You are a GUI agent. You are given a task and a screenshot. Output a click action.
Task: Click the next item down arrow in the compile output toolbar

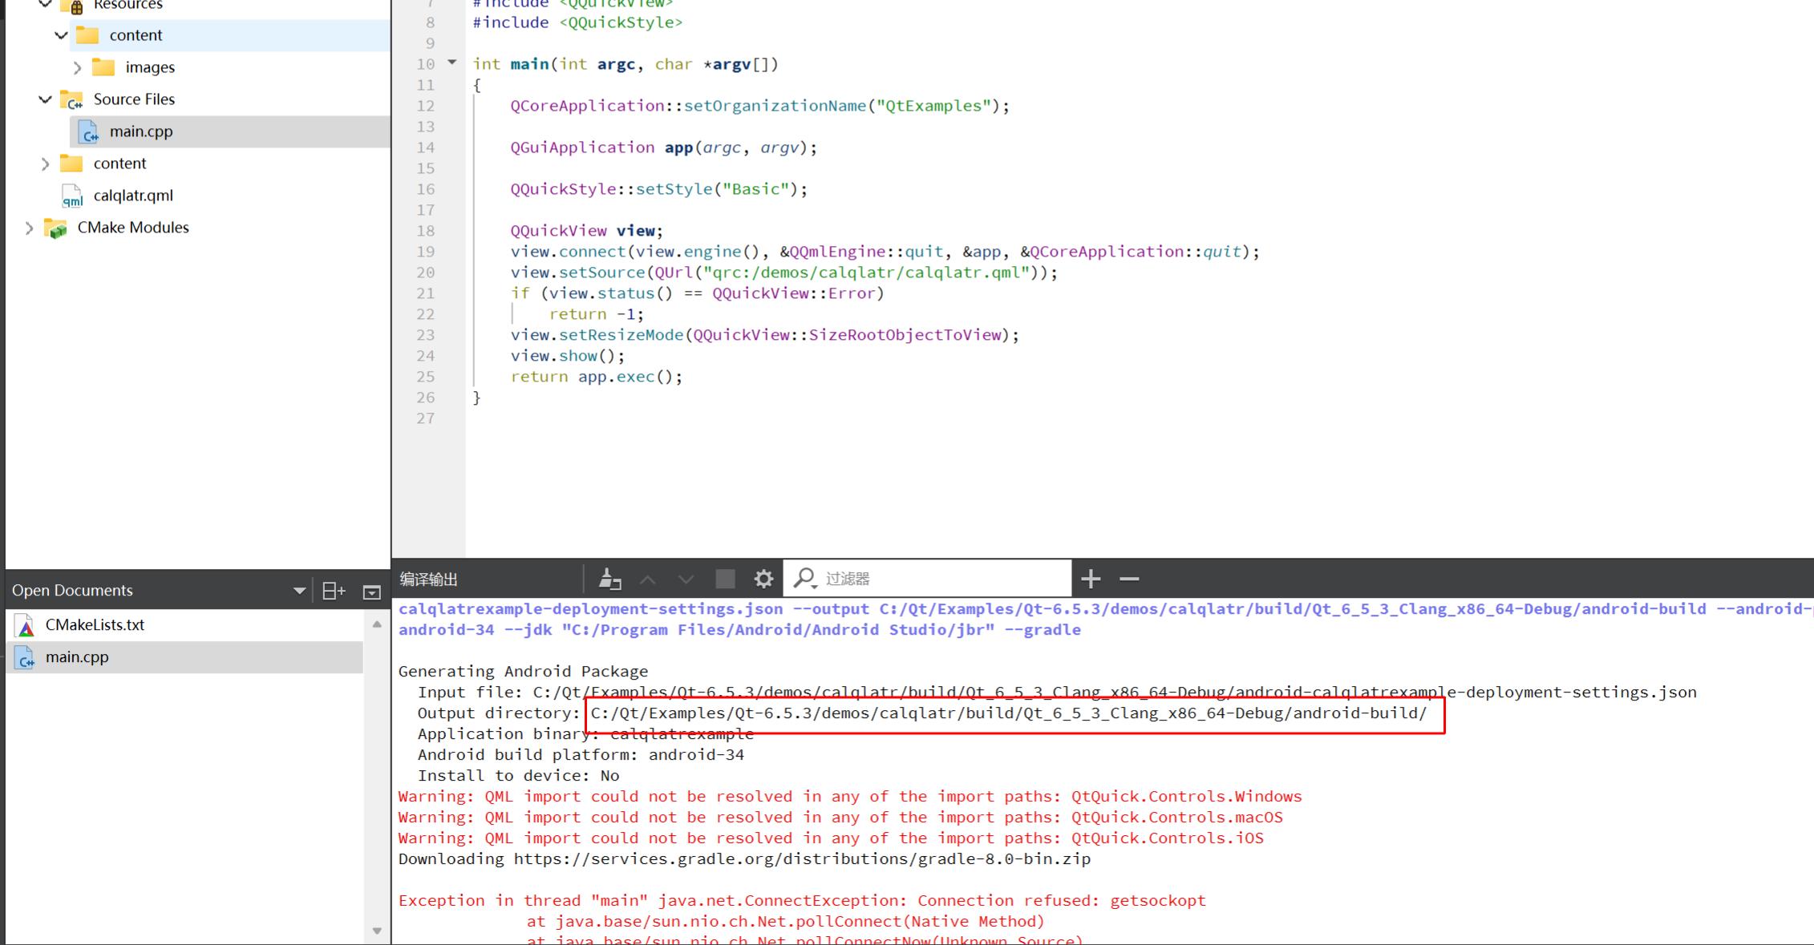pyautogui.click(x=686, y=579)
